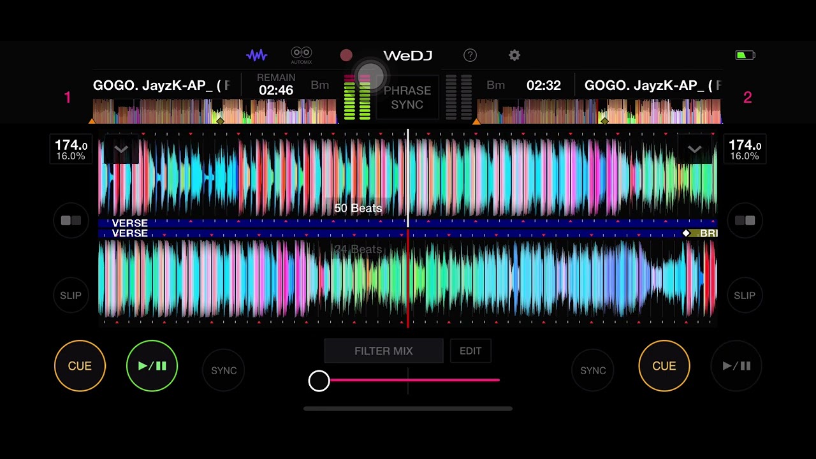Click the 50 Beats counter
This screenshot has width=816, height=459.
click(x=358, y=208)
